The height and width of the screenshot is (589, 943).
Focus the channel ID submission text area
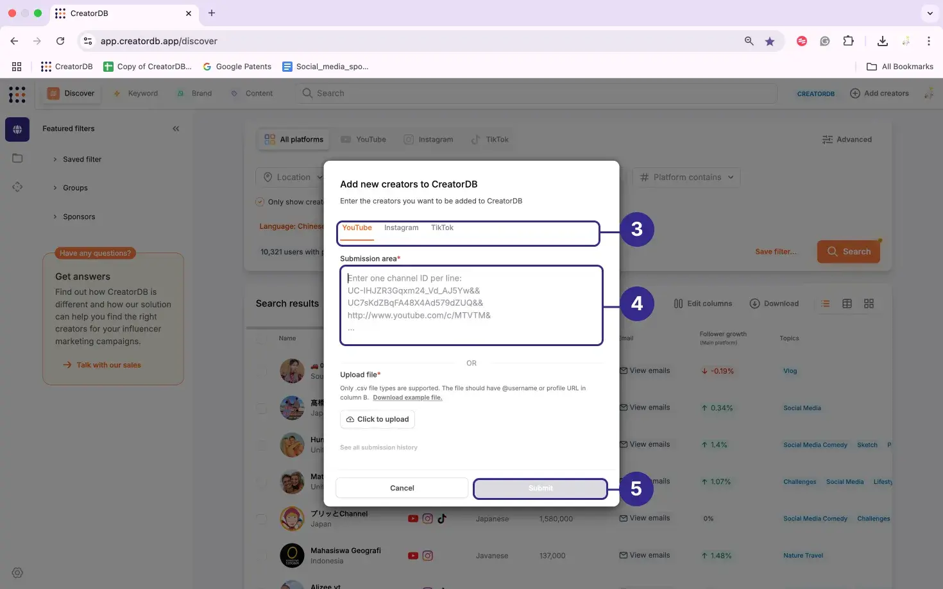tap(471, 306)
